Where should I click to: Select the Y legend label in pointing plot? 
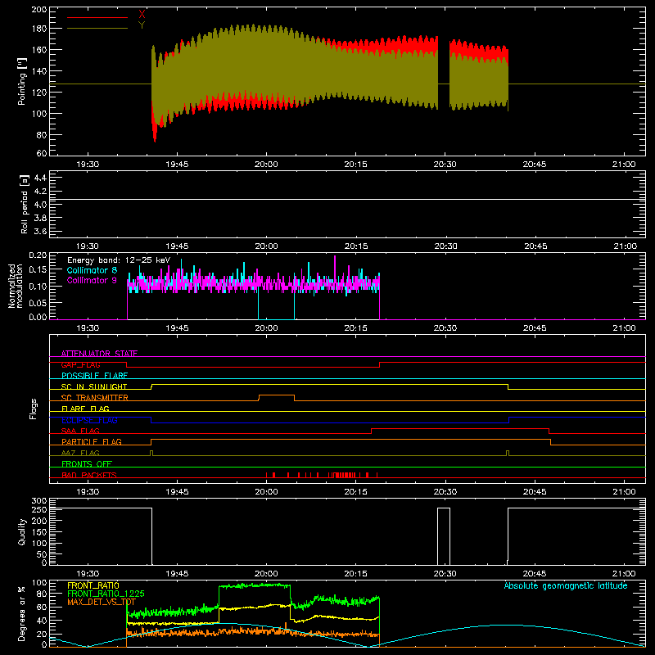tap(142, 25)
